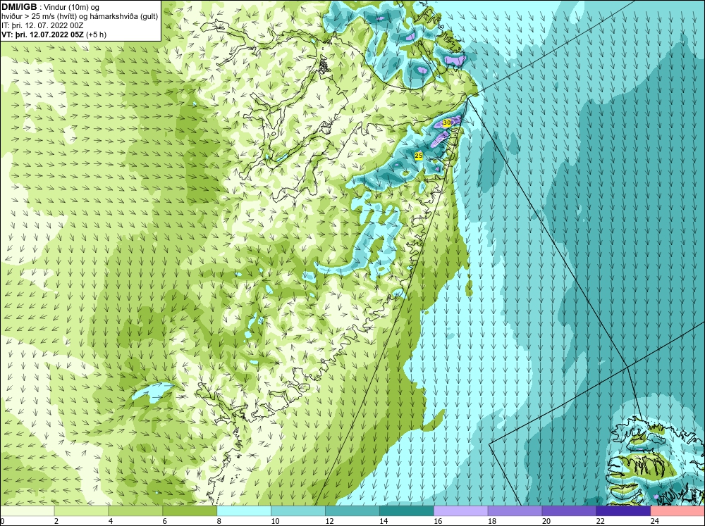Image resolution: width=705 pixels, height=526 pixels.
Task: Click the yellow 30 m/s gust label
Action: [x=447, y=123]
